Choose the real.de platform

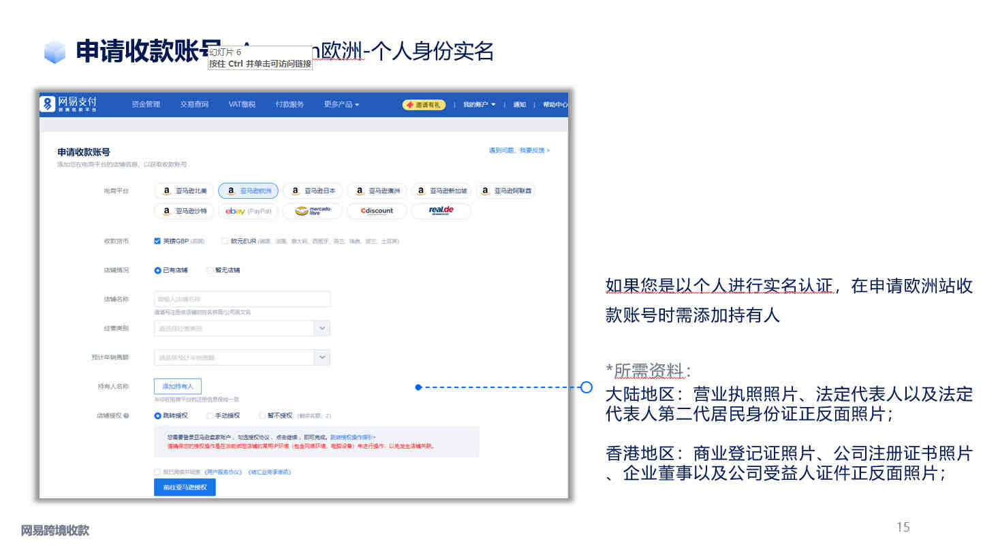point(441,211)
